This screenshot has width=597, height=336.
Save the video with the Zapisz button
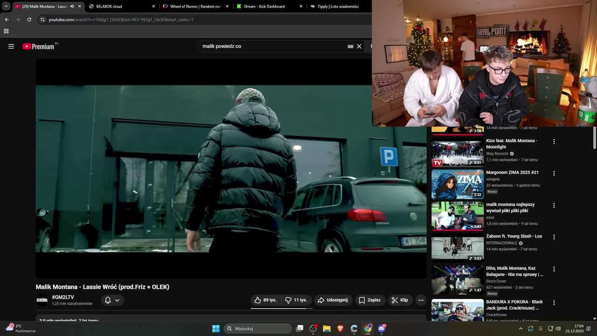tap(369, 300)
